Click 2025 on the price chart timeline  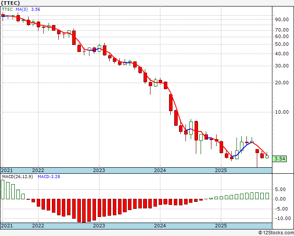pos(221,170)
